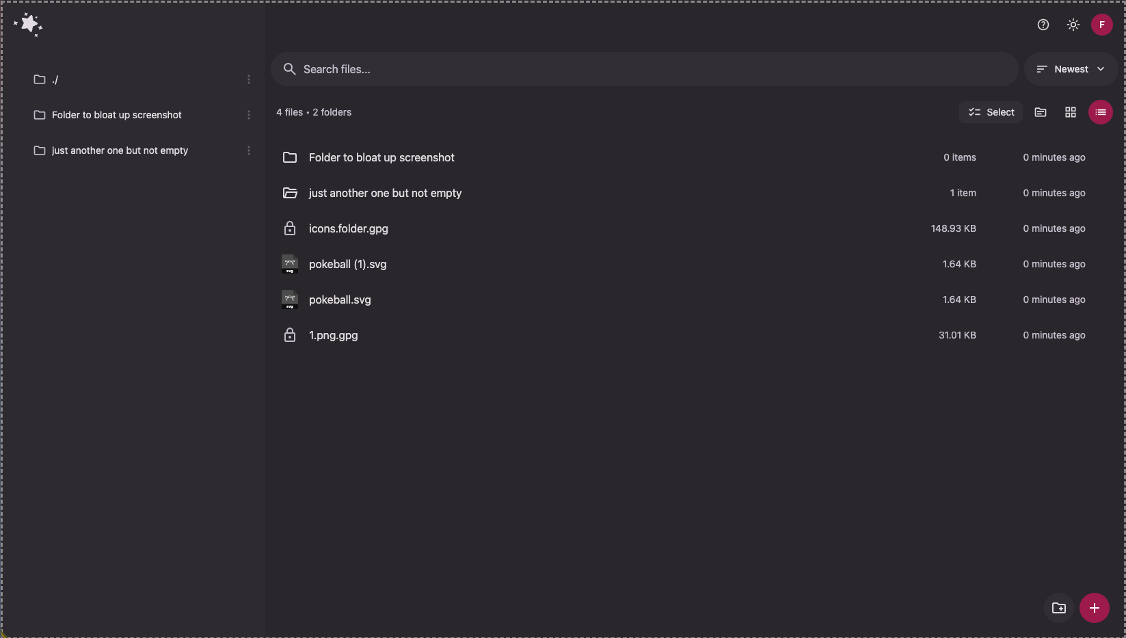Open pokeball (1).svg thumbnail icon
Viewport: 1126px width, 638px height.
point(290,264)
